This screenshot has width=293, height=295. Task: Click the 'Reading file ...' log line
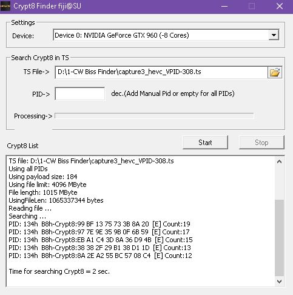(x=30, y=208)
